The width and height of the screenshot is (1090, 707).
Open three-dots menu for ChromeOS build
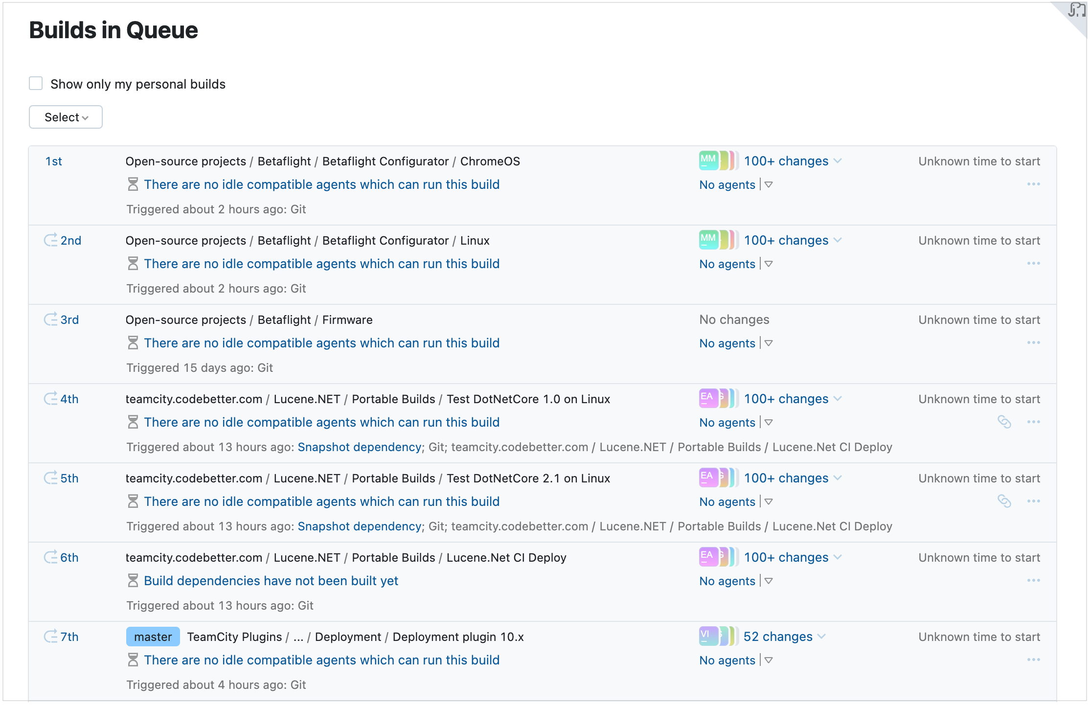pyautogui.click(x=1033, y=184)
